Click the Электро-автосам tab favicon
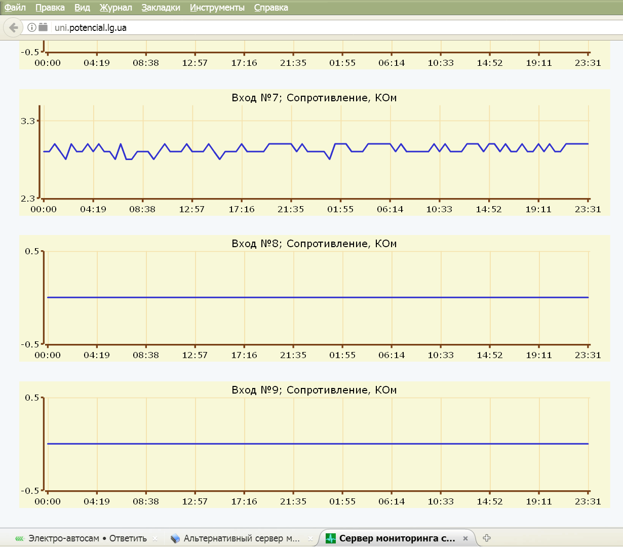 point(20,538)
